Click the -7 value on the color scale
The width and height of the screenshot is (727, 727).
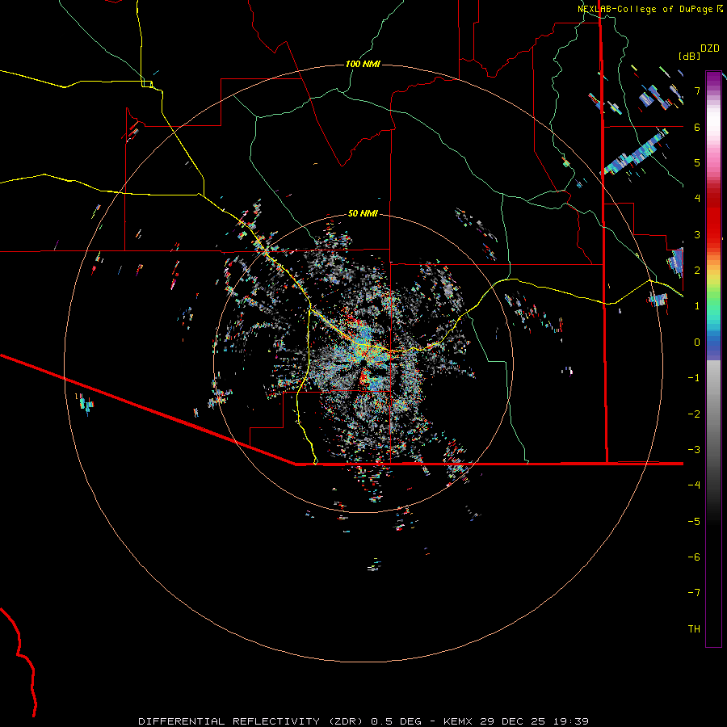point(694,593)
